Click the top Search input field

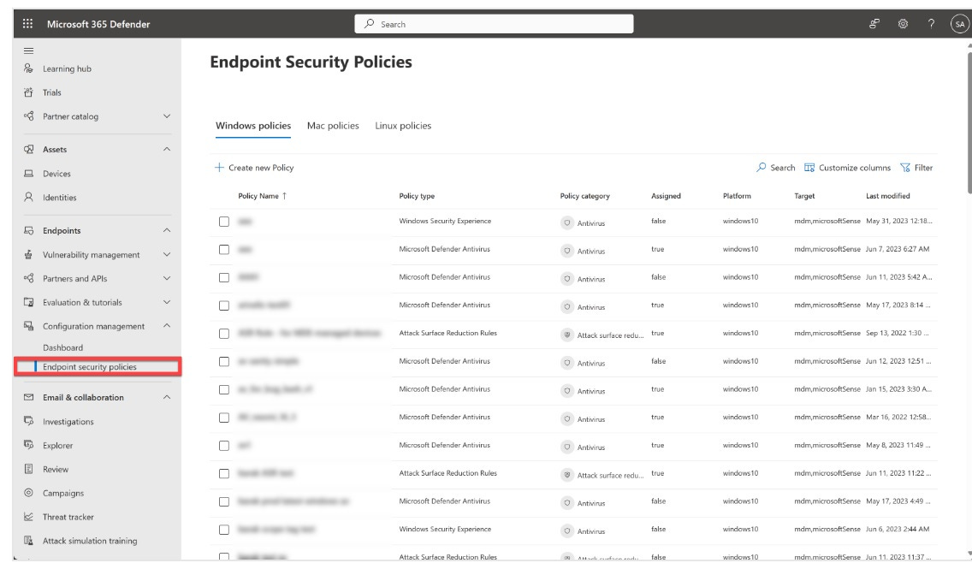coord(494,24)
